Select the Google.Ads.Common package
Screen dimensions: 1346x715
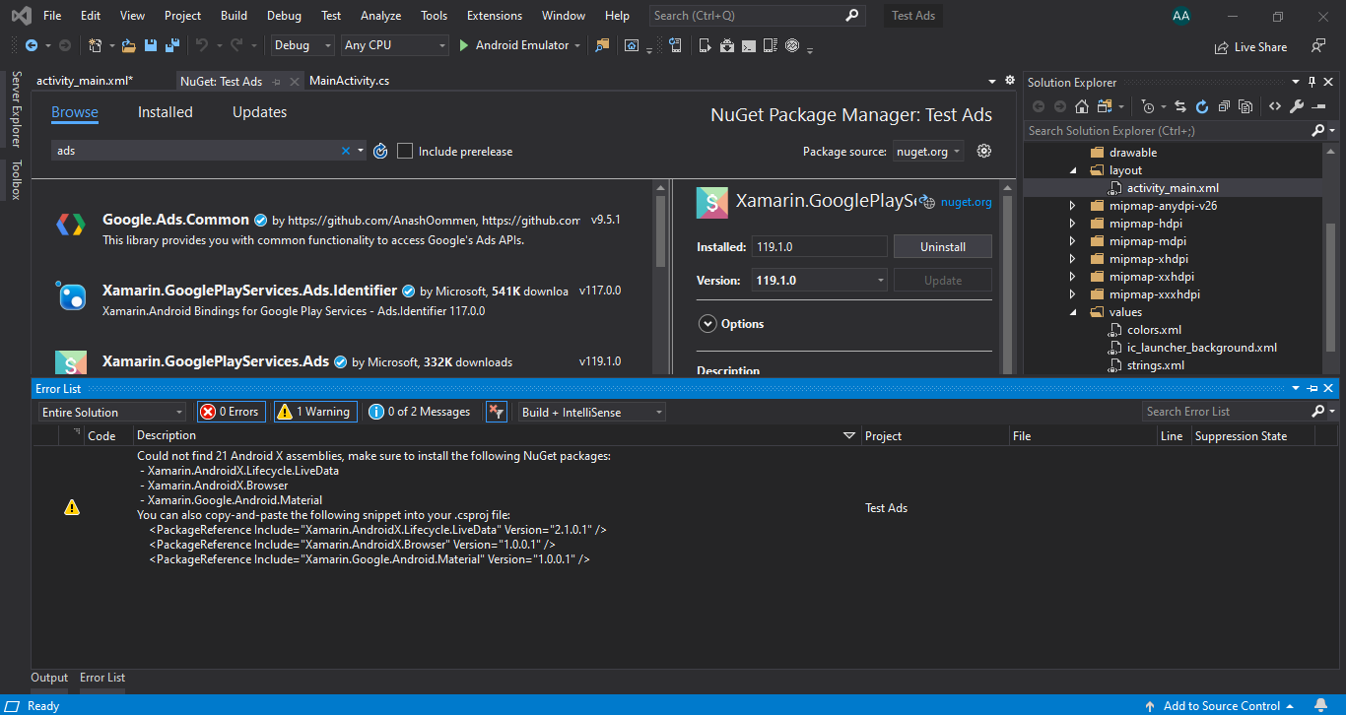pos(344,227)
